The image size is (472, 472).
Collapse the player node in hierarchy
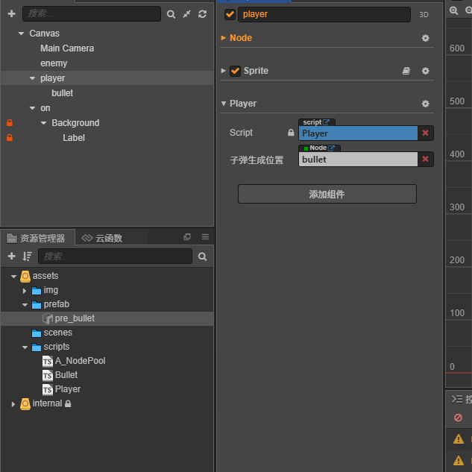click(33, 78)
